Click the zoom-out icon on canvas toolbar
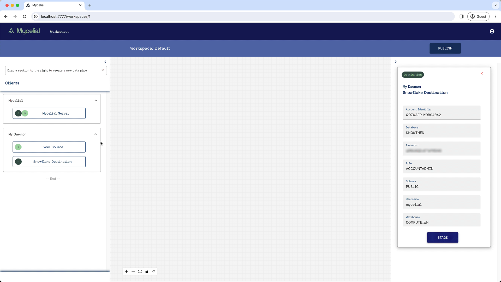This screenshot has height=282, width=501. [x=133, y=271]
